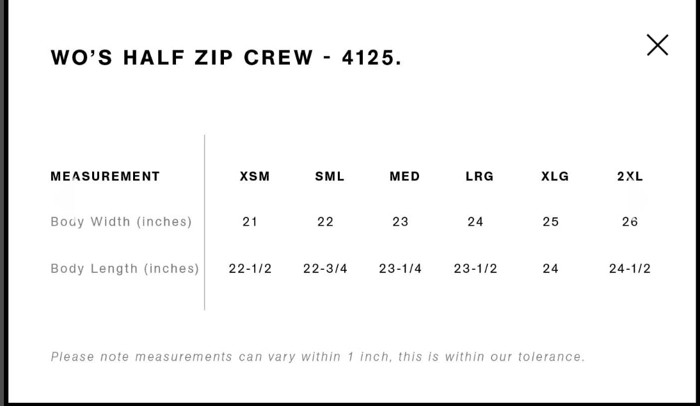Select the Body Width (inches) row label
Viewport: 700px width, 406px height.
tap(121, 222)
